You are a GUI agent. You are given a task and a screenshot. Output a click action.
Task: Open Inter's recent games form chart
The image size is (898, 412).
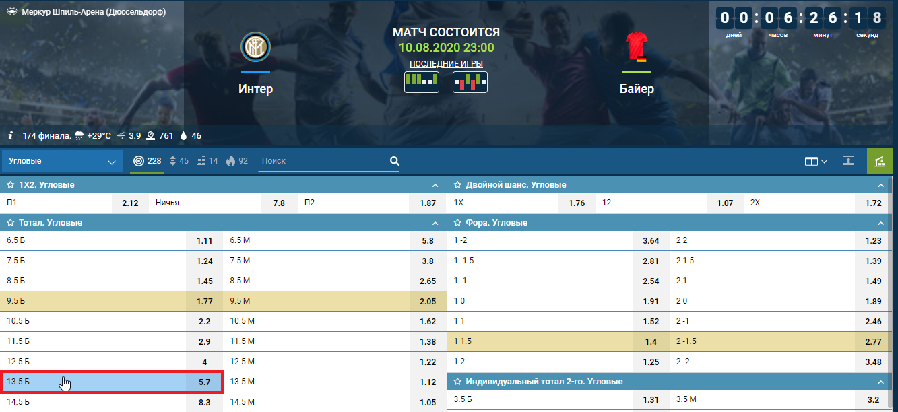422,82
